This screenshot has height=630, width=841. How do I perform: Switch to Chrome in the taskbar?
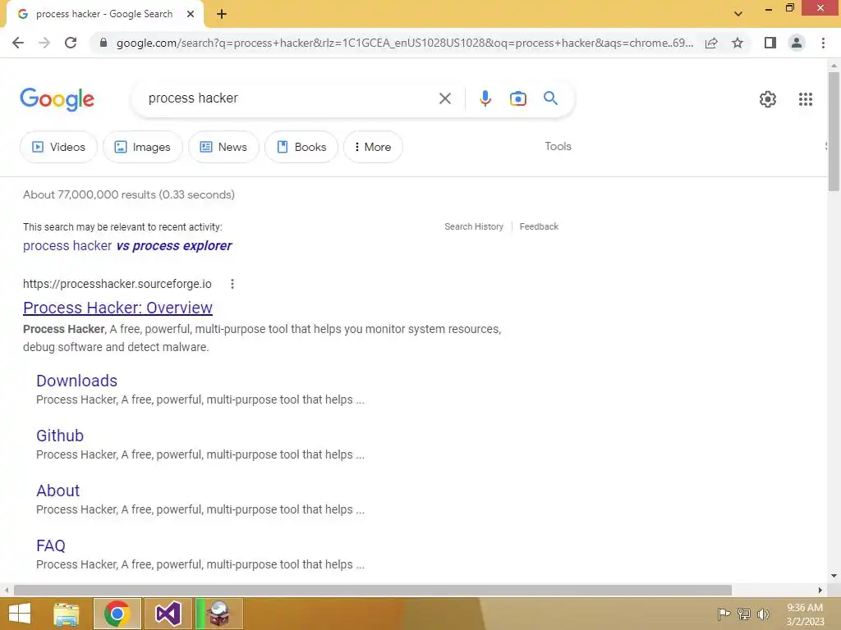[x=117, y=614]
